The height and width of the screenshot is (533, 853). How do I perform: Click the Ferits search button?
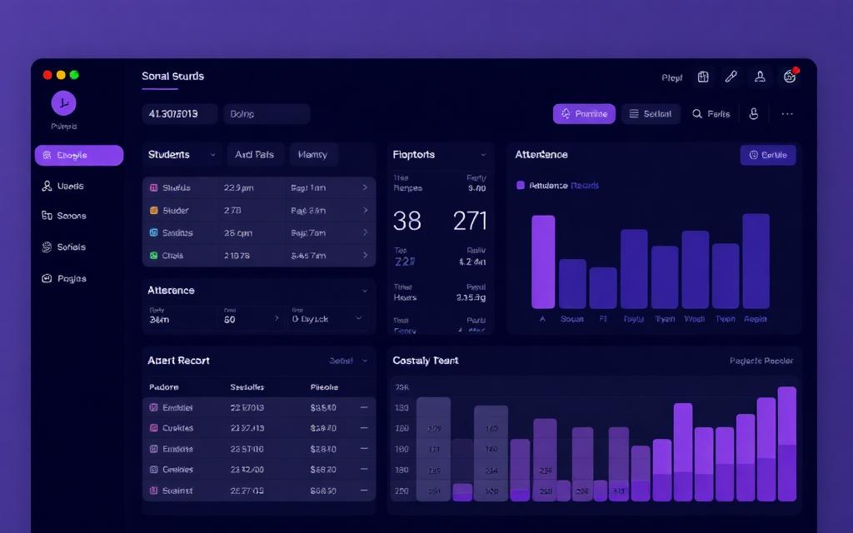711,113
